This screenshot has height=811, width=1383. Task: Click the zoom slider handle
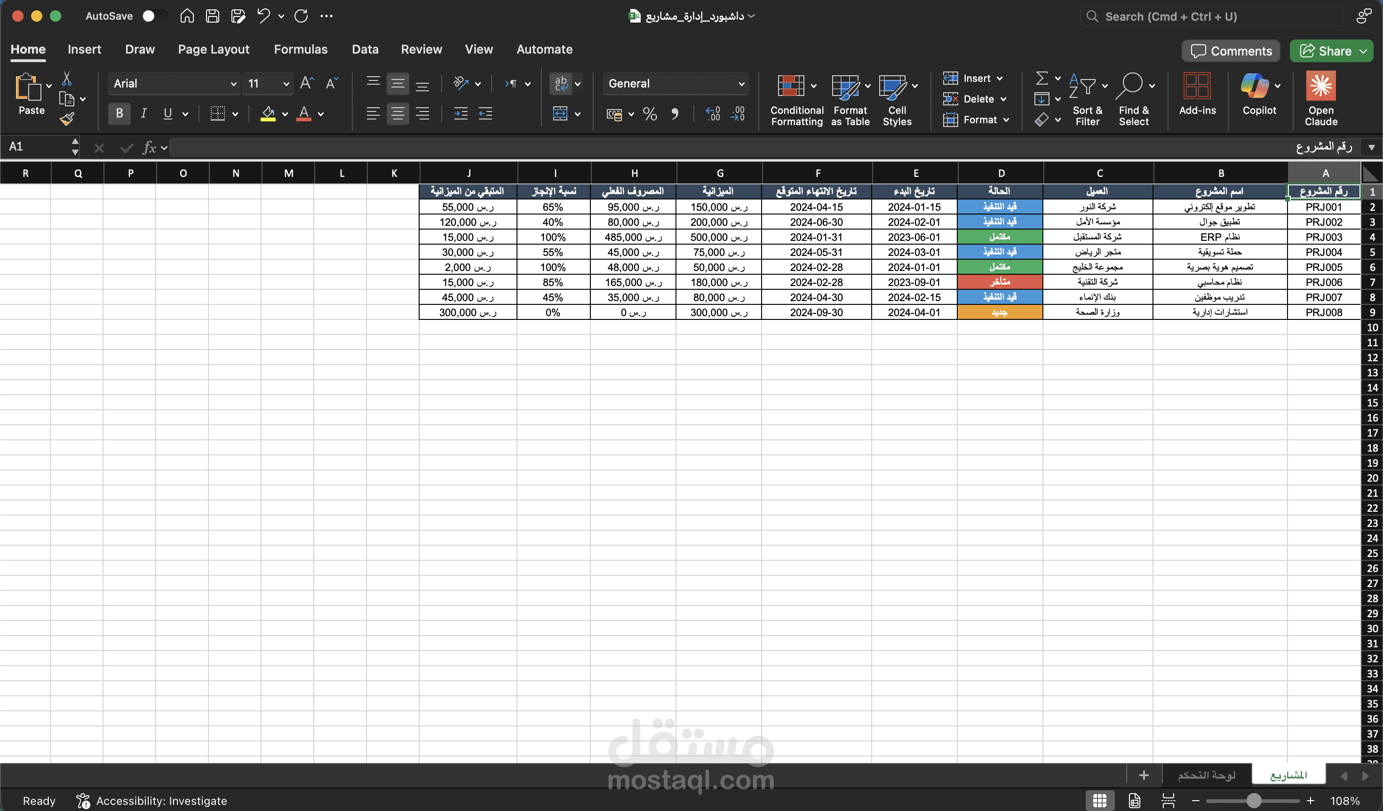point(1253,801)
